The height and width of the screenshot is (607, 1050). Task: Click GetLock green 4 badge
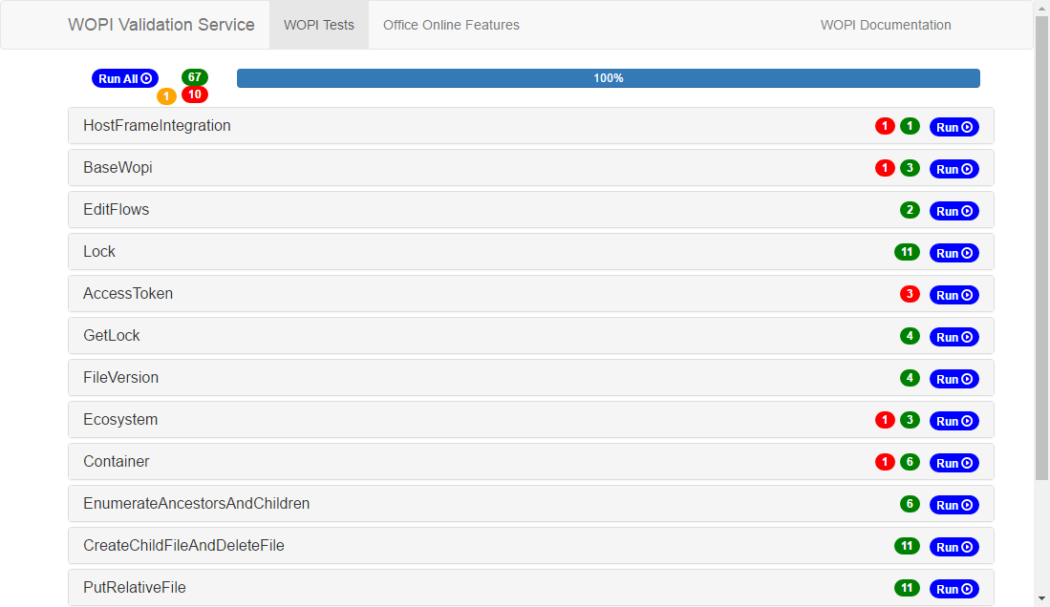[910, 336]
